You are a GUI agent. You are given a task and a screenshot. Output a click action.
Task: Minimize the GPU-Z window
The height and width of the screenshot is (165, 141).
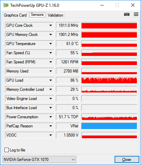pos(102,5)
